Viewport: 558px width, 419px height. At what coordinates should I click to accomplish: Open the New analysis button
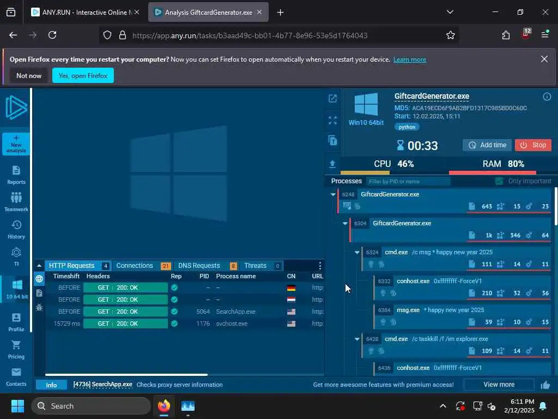pos(16,144)
